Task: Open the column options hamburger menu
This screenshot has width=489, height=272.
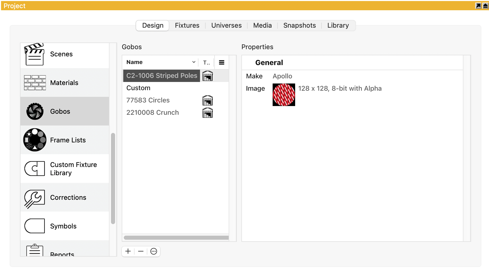Action: coord(221,62)
